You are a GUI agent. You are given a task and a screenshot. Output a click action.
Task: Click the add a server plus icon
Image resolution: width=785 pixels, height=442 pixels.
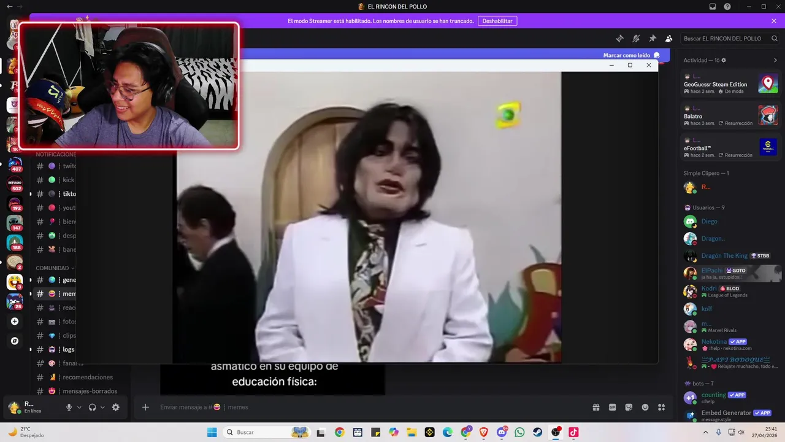15,321
